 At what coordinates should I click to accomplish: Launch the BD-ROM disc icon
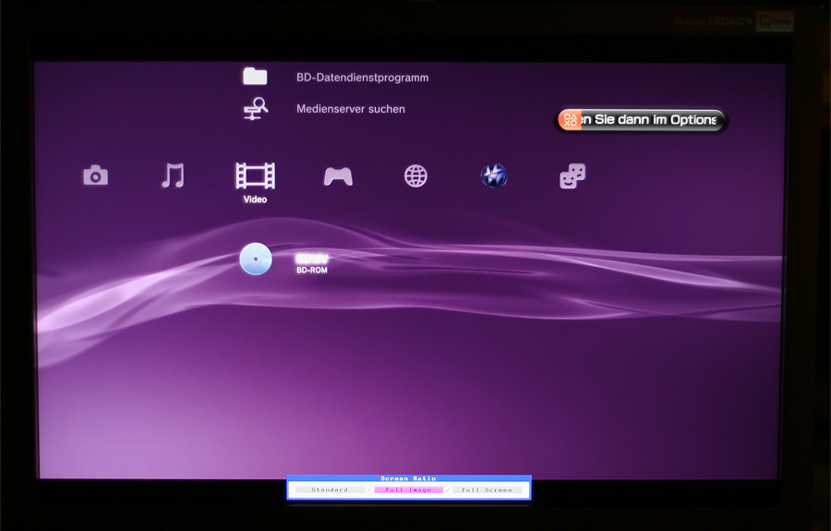click(256, 259)
